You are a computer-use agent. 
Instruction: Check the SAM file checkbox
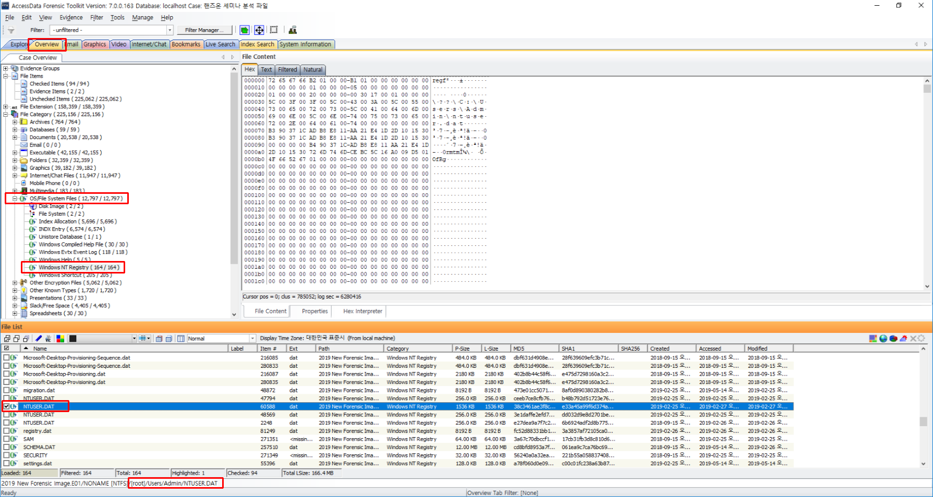(x=6, y=439)
